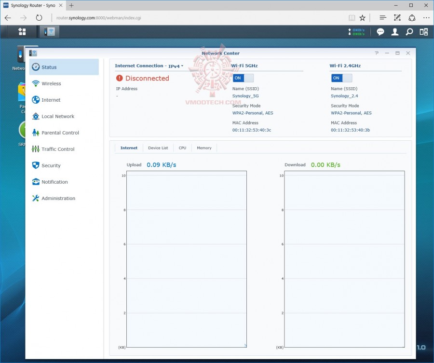
Task: Click the browser favorites star icon
Action: pyautogui.click(x=362, y=18)
